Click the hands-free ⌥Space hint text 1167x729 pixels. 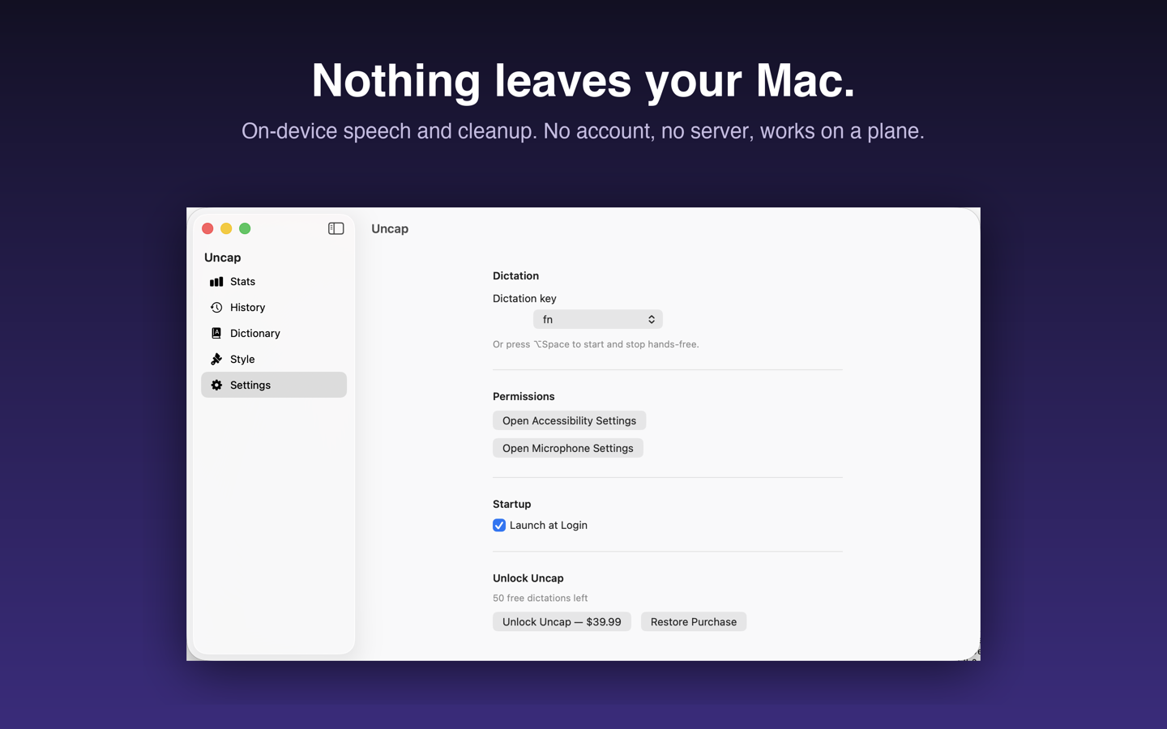(x=596, y=344)
